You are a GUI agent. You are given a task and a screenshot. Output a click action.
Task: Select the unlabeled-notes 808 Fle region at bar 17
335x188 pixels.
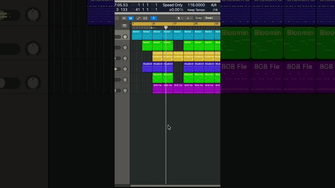pyautogui.click(x=178, y=89)
